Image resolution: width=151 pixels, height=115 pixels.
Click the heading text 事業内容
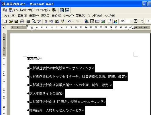pyautogui.click(x=34, y=58)
